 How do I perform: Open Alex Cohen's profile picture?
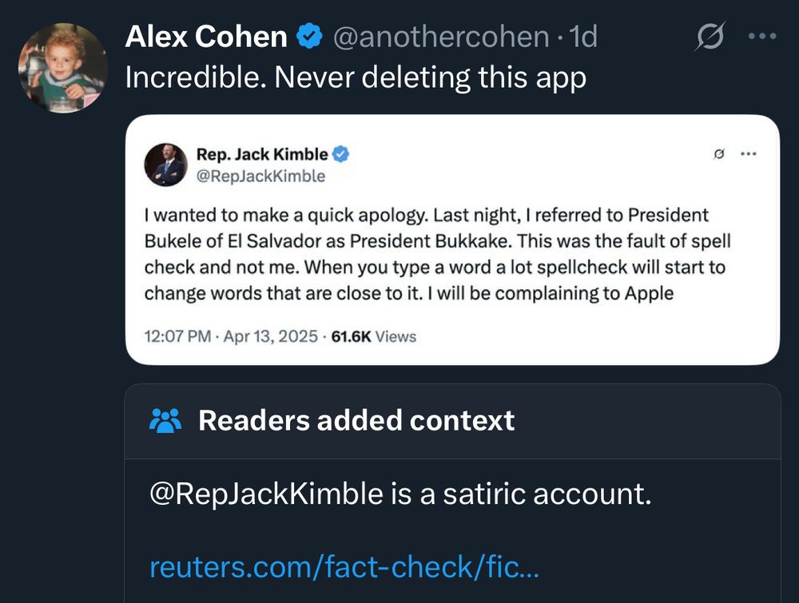pyautogui.click(x=63, y=68)
